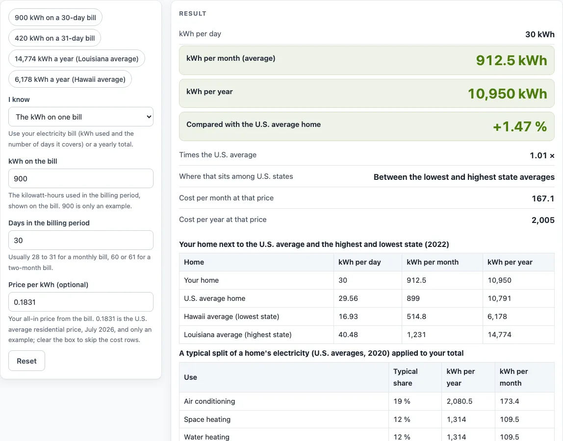563x441 pixels.
Task: Click the 'Water heating' row label
Action: pos(206,437)
